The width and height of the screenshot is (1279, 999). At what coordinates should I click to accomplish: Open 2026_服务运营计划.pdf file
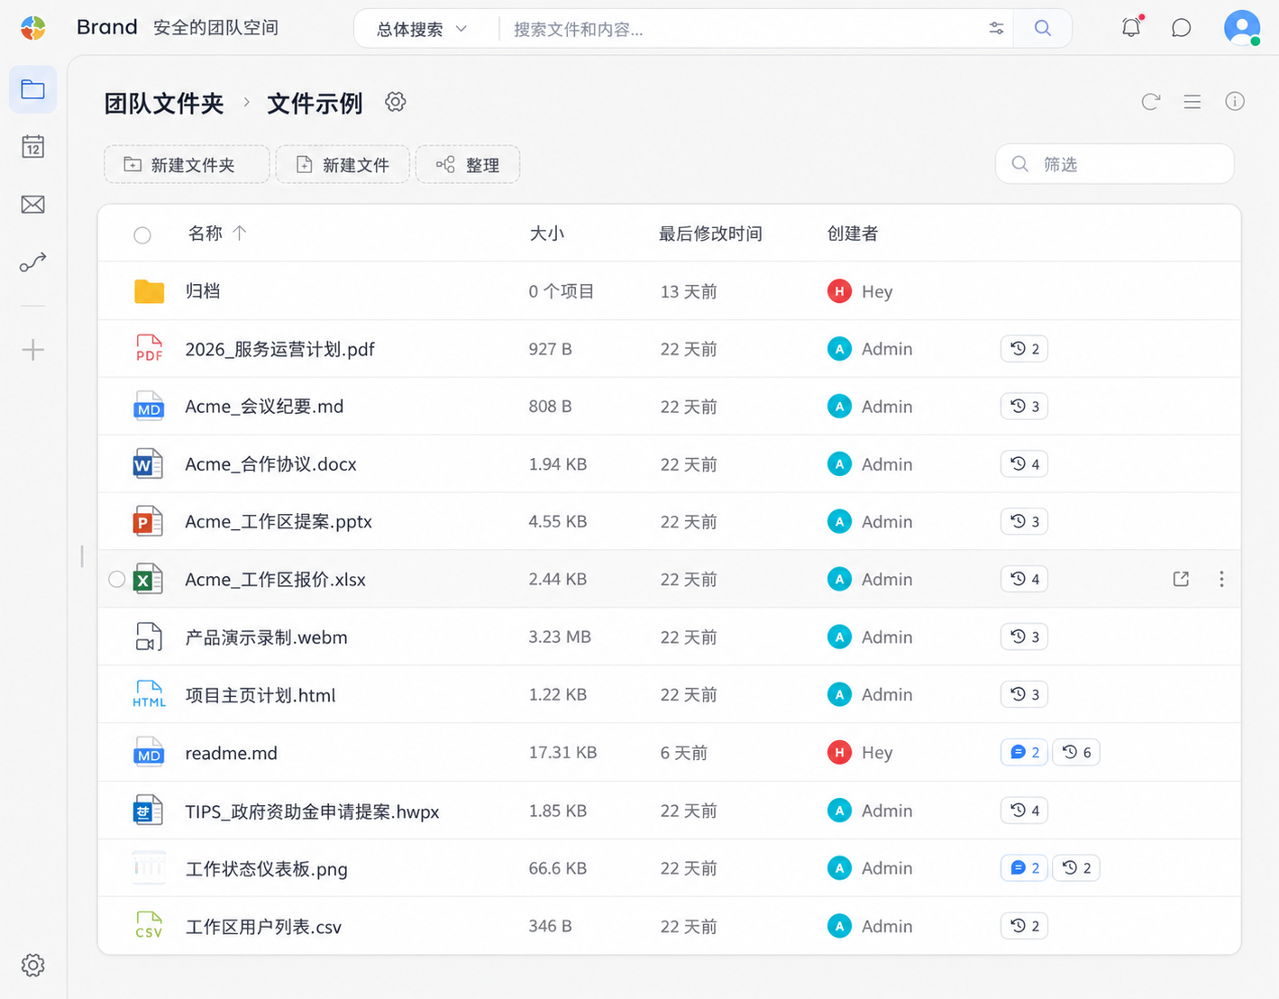click(279, 349)
